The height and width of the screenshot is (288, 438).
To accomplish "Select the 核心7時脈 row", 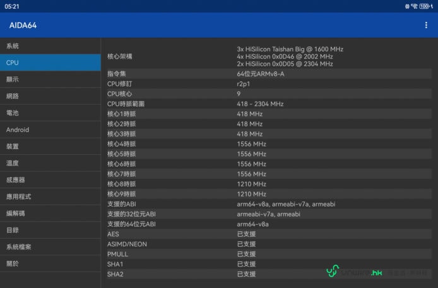I will (x=269, y=174).
